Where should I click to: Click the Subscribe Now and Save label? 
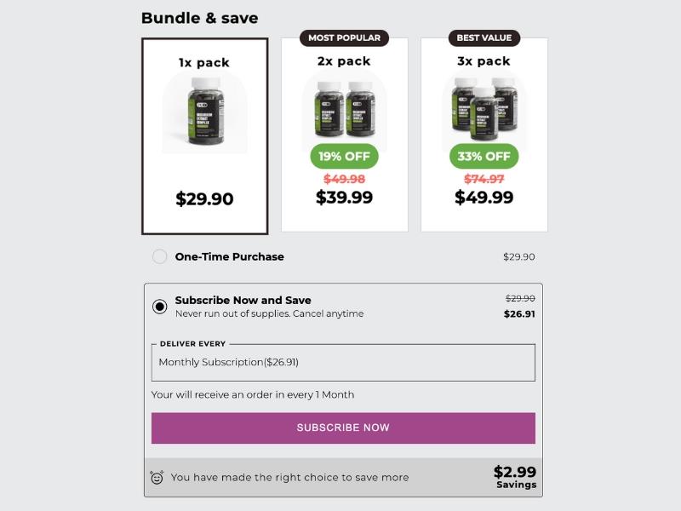click(243, 300)
